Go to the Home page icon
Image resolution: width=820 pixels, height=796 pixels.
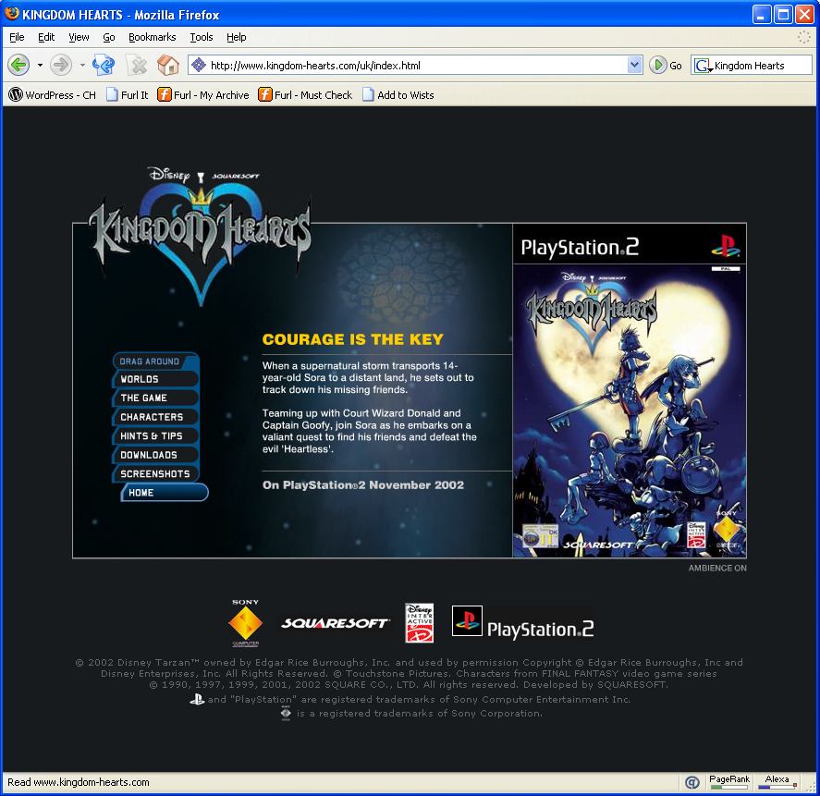coord(168,66)
